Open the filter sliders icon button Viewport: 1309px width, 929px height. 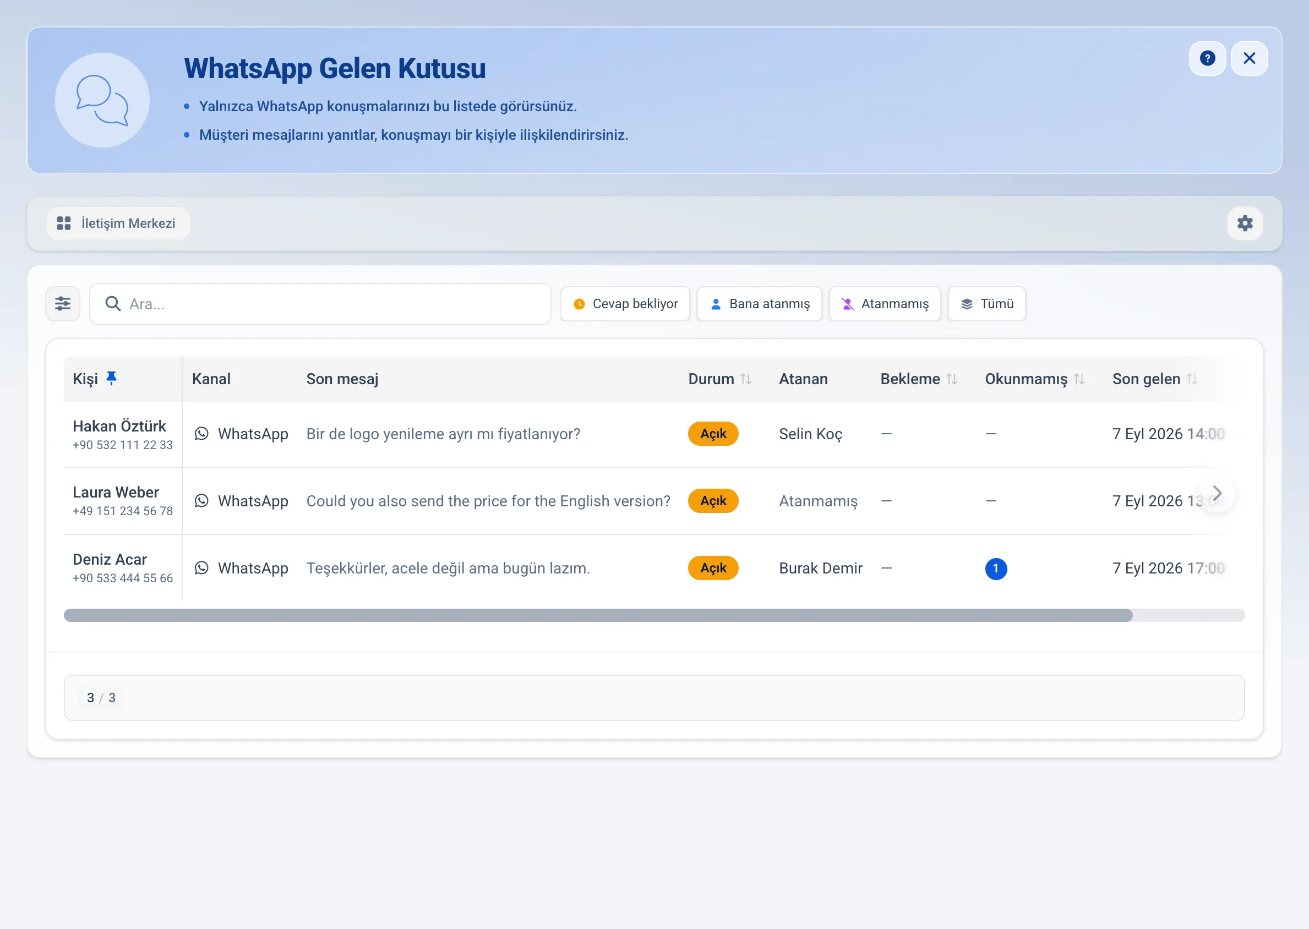coord(63,304)
